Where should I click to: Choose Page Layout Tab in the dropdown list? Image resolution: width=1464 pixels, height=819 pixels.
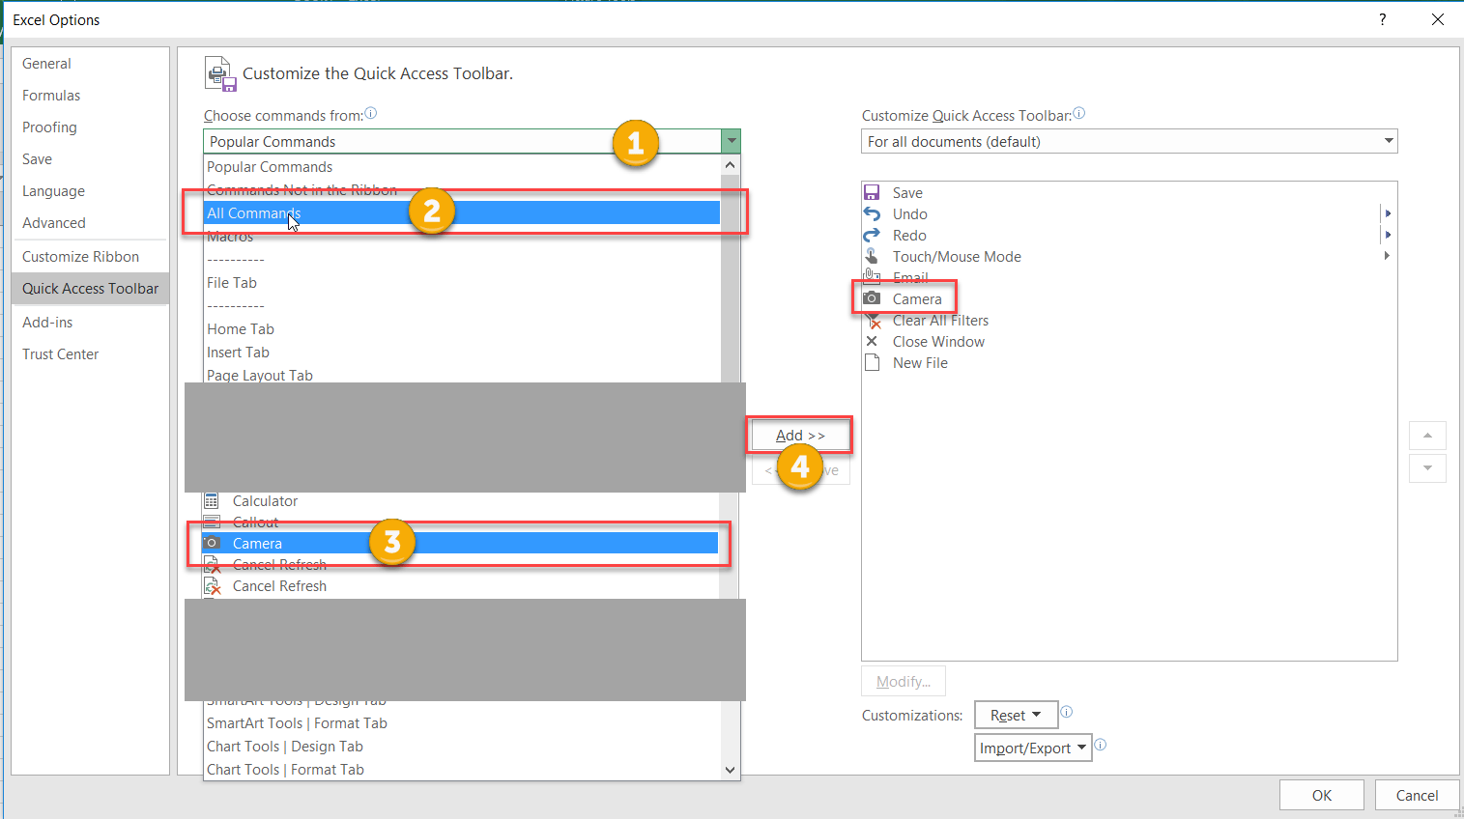click(462, 375)
